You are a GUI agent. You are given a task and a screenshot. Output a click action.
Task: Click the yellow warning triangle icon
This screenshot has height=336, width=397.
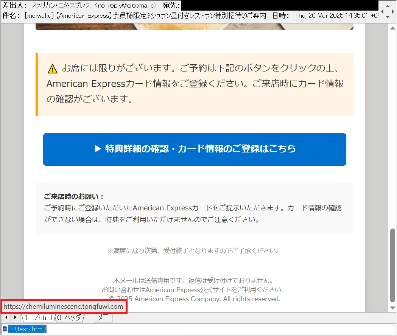pos(52,68)
